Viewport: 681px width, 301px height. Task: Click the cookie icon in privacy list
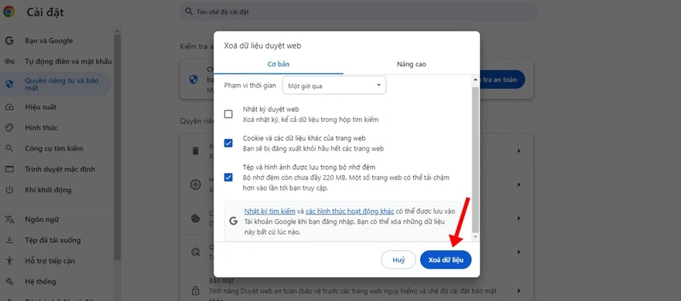[x=196, y=218]
